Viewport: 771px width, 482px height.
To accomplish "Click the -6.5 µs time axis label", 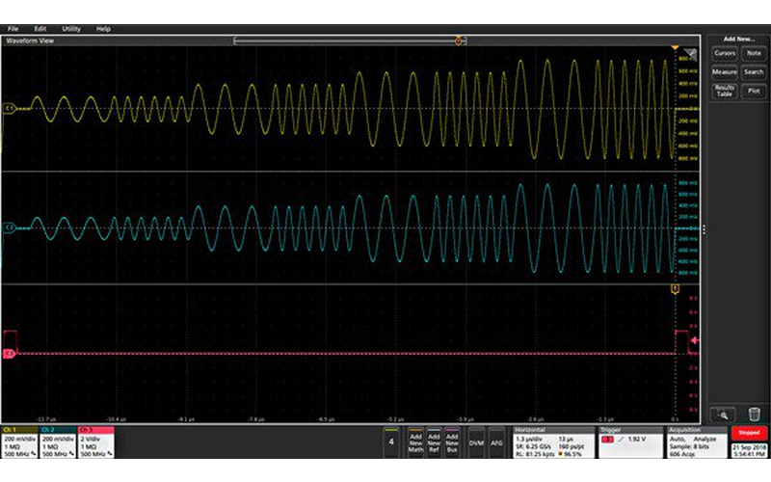I will tap(327, 419).
